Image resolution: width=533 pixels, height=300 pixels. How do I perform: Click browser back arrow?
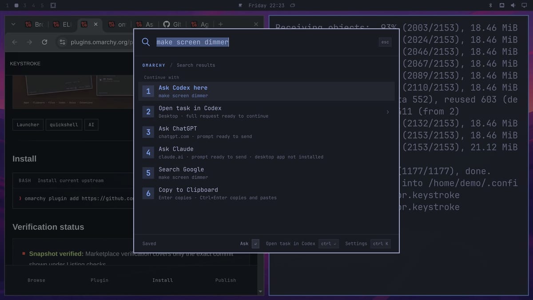[x=15, y=42]
